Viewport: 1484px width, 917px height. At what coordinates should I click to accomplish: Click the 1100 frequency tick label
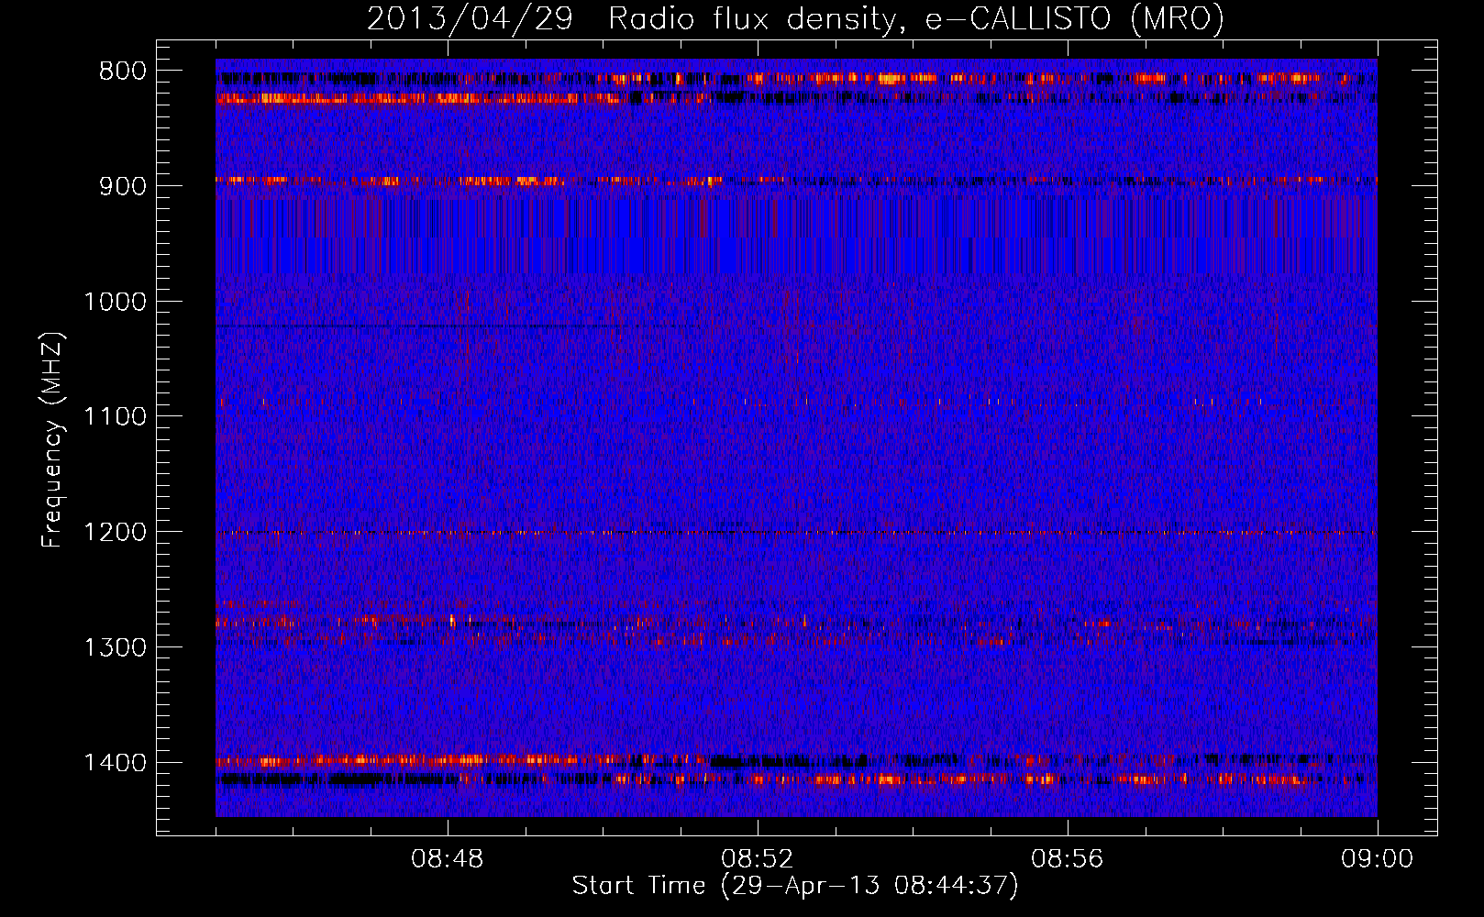pyautogui.click(x=116, y=417)
